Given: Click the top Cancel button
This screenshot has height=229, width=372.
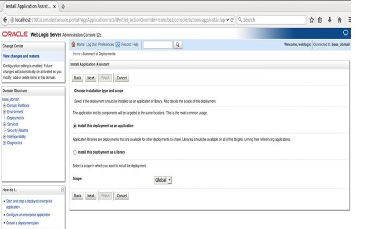Looking at the screenshot, I should click(122, 78).
